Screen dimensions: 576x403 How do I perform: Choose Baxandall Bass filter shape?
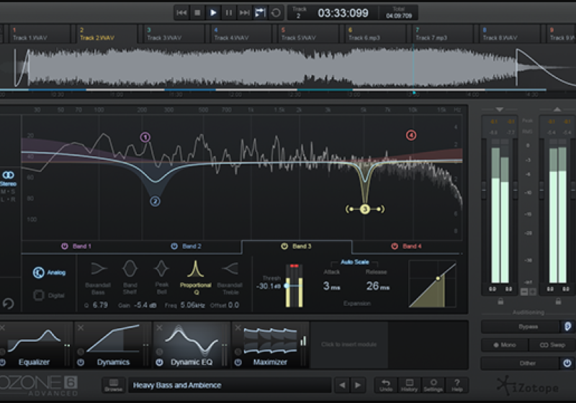[98, 278]
